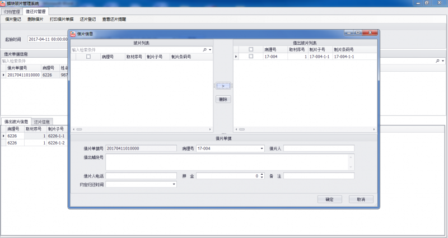Image resolution: width=448 pixels, height=238 pixels.
Task: Increase the 押金 value with stepper arrow
Action: pyautogui.click(x=262, y=174)
